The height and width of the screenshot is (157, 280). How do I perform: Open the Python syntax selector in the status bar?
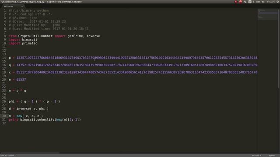tap(272, 156)
